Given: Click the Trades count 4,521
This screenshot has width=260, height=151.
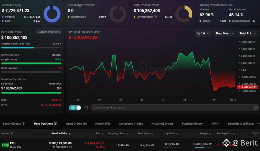Looking at the screenshot, I should point(223,21).
